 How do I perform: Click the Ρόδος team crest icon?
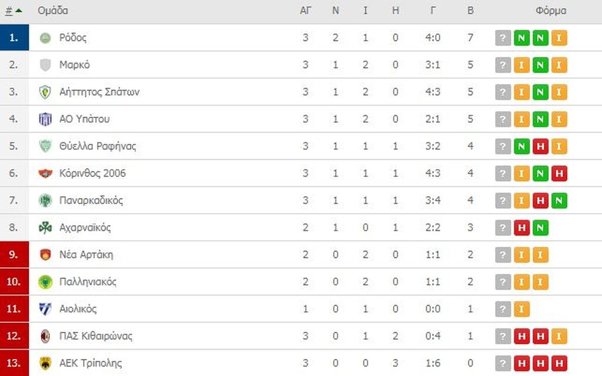click(x=45, y=38)
